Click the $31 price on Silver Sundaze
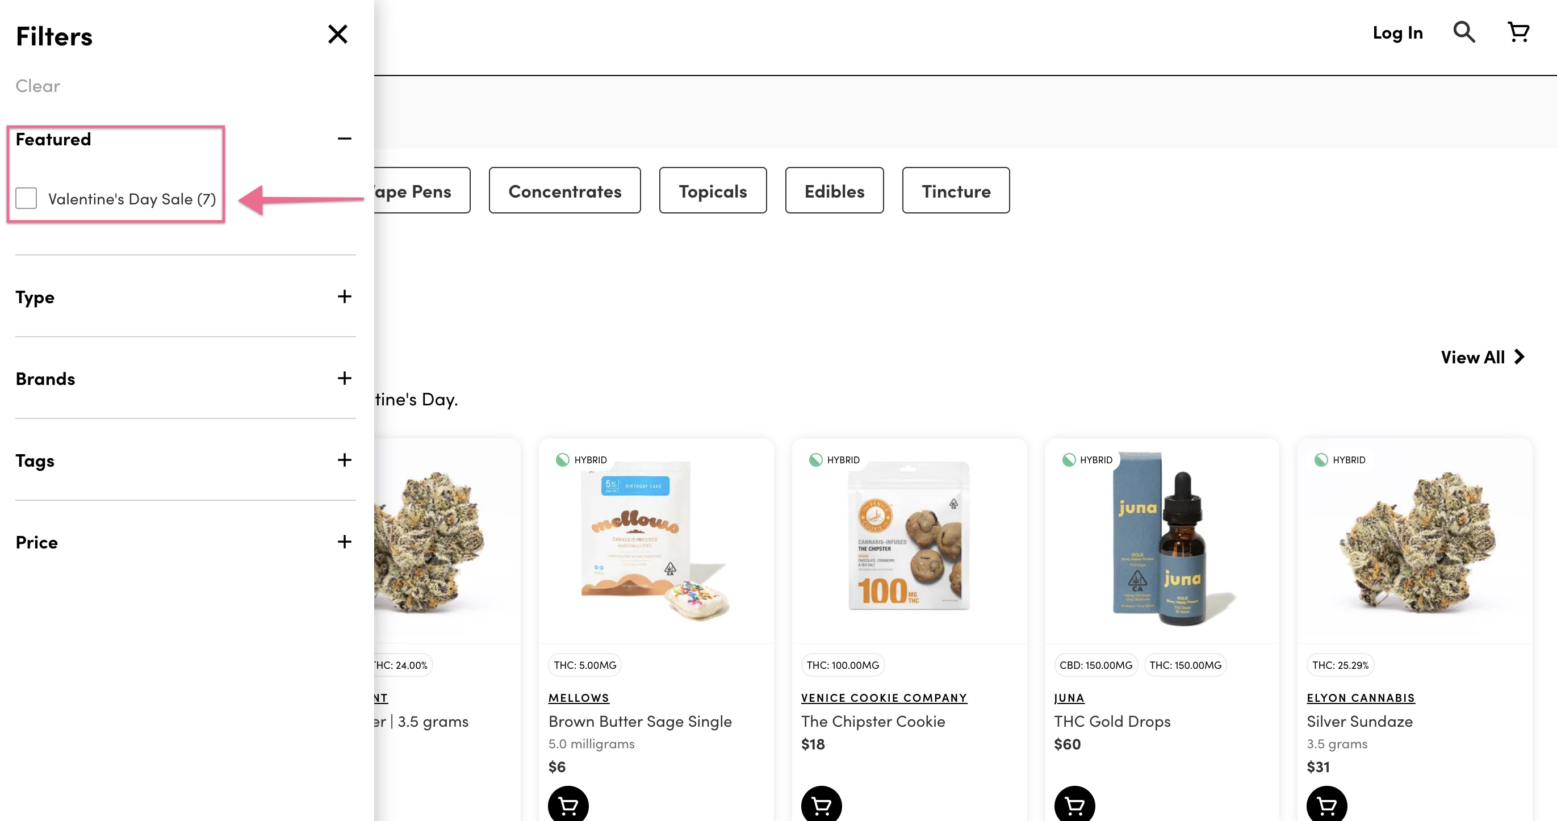 click(1317, 766)
